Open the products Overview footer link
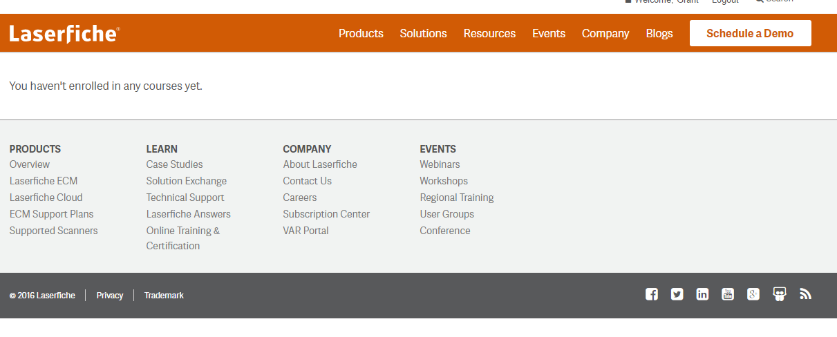This screenshot has width=837, height=337. [30, 164]
